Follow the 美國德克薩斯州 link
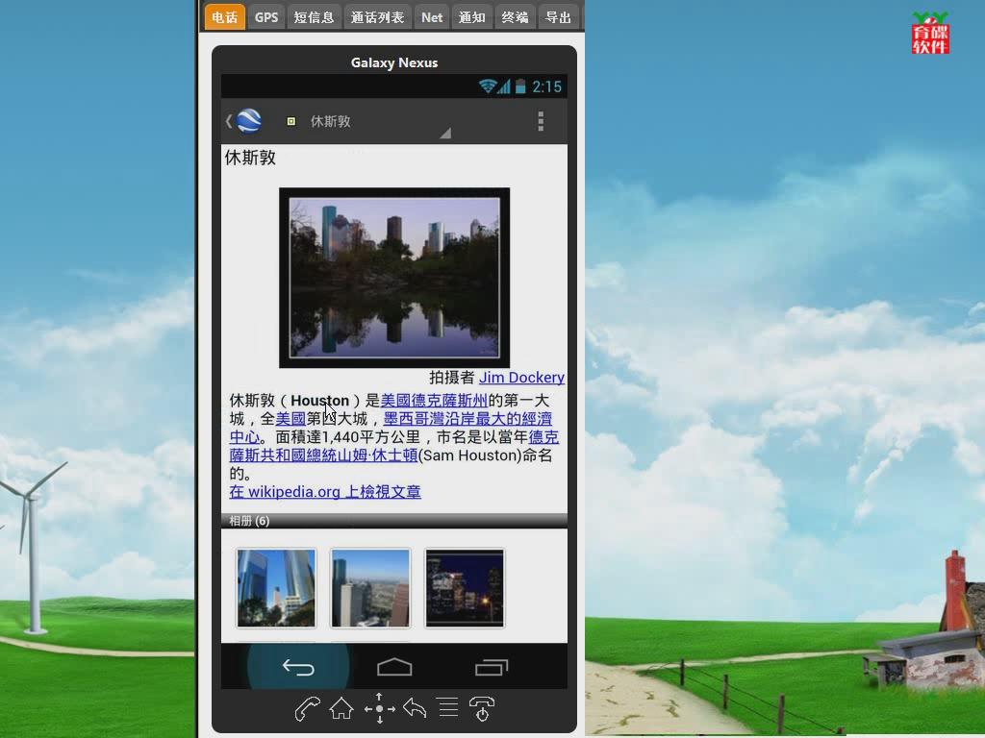 point(434,401)
